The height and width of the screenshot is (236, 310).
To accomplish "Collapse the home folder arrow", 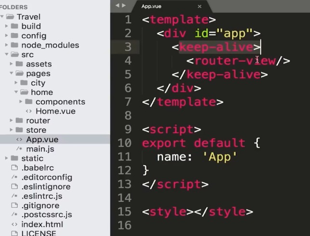I will pyautogui.click(x=16, y=92).
